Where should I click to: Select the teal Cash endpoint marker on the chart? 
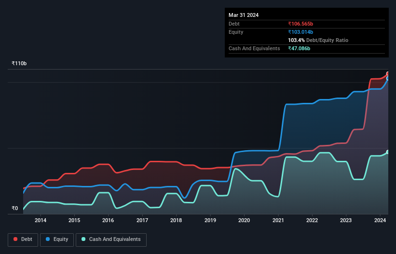click(388, 152)
